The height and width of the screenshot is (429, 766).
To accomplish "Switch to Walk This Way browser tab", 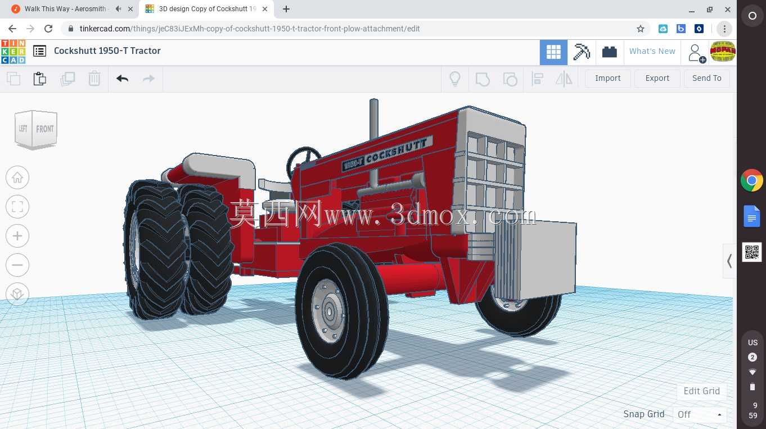I will [65, 9].
